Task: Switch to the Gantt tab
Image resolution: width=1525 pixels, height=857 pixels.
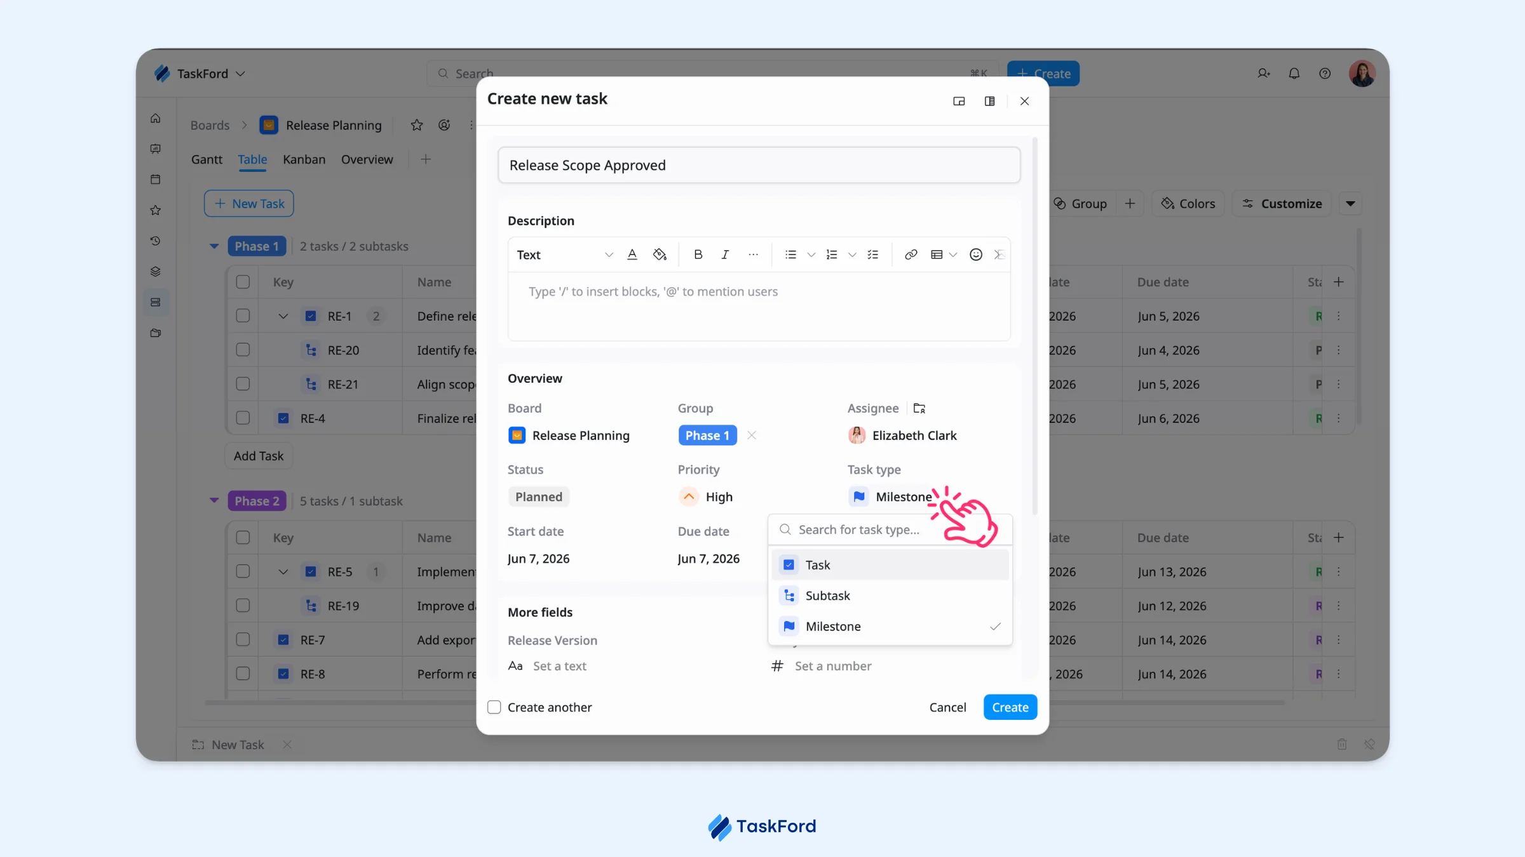Action: click(x=207, y=159)
